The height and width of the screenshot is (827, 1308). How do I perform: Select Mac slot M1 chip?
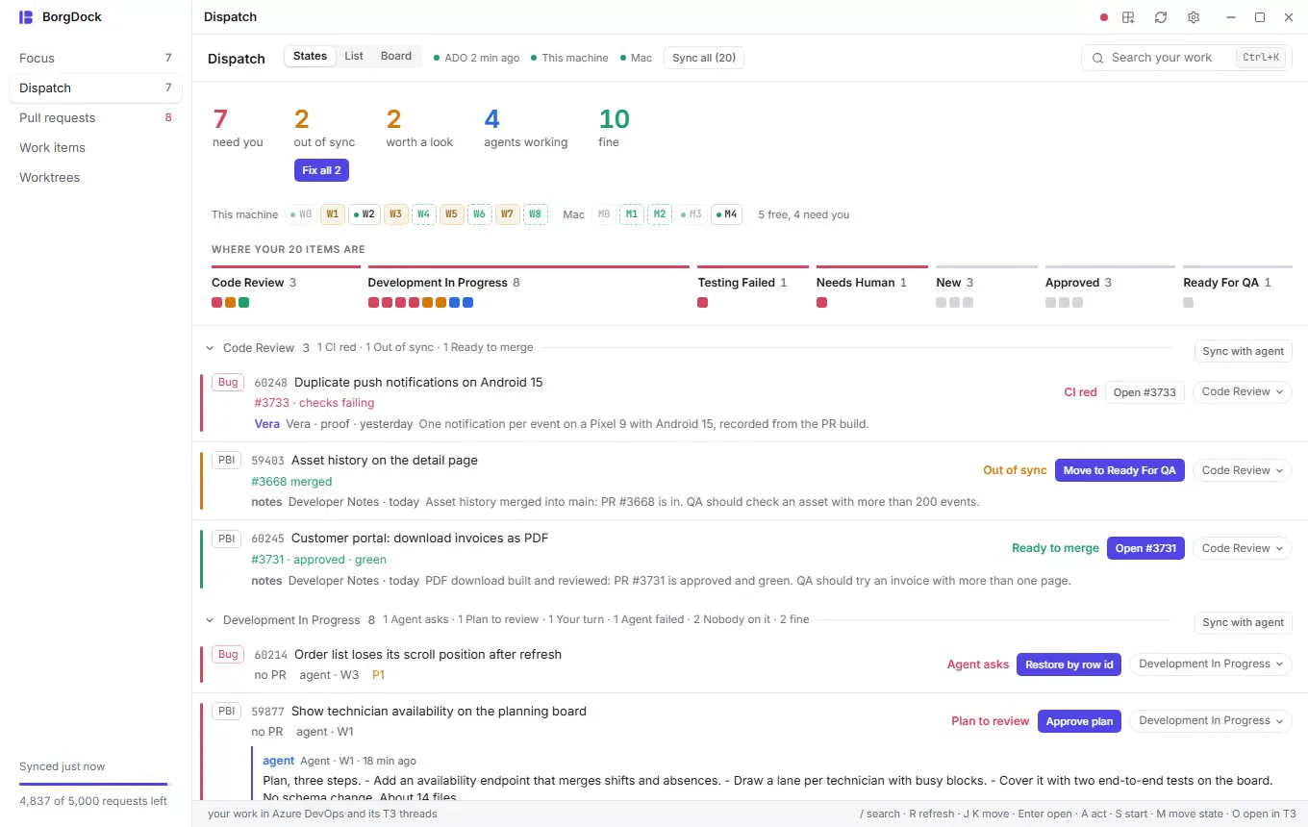pos(632,214)
